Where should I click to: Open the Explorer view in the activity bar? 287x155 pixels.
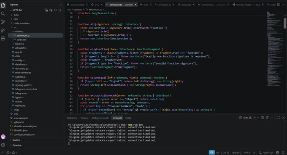coord(3,5)
